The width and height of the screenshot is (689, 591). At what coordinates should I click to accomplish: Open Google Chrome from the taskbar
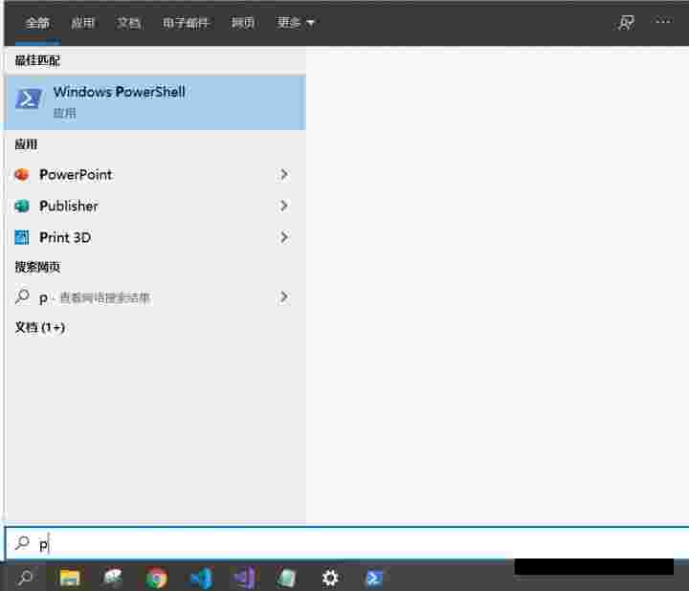(157, 578)
